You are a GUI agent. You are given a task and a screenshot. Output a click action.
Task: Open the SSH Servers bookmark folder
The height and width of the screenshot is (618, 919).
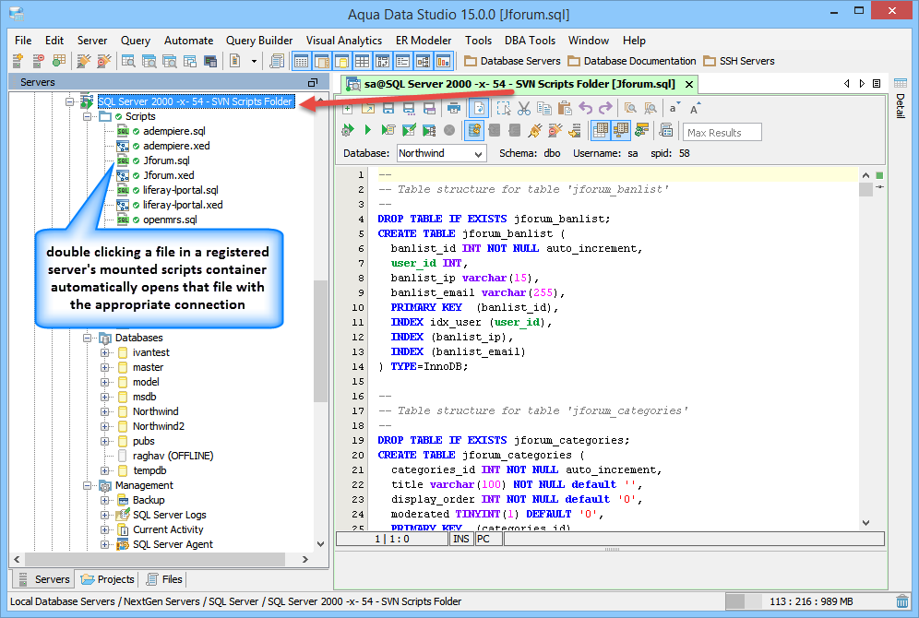[739, 61]
